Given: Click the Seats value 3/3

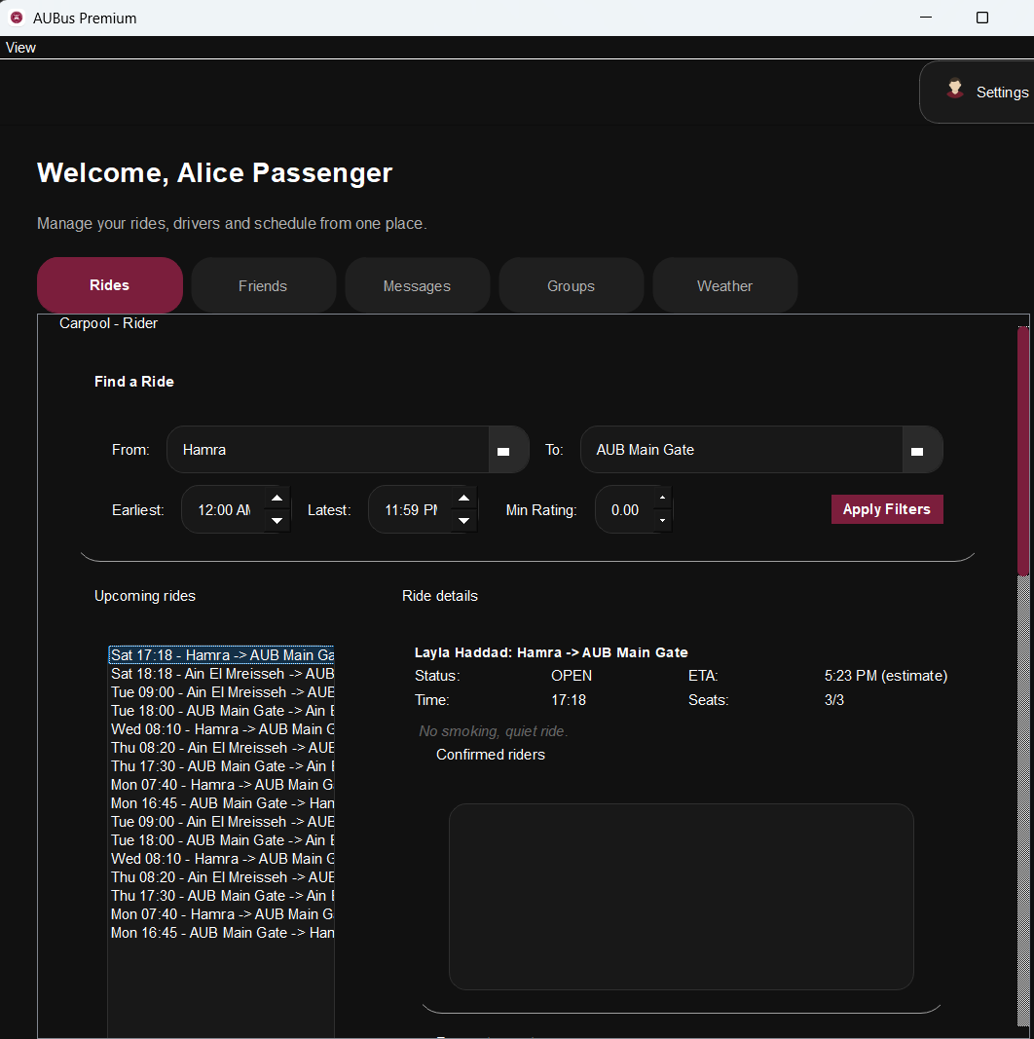Looking at the screenshot, I should [x=834, y=700].
